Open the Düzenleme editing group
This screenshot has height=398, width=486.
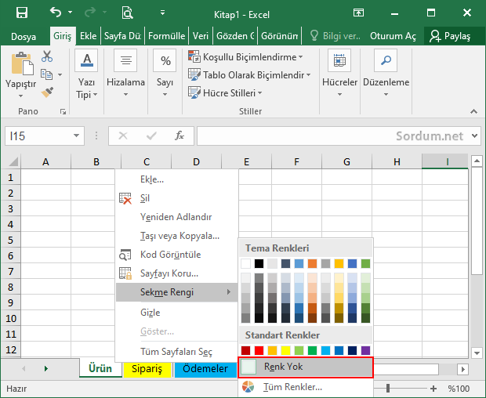[386, 74]
